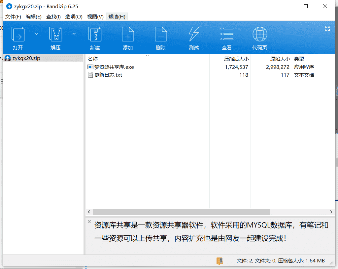Click the Add (添加) files icon
The width and height of the screenshot is (338, 269).
128,34
